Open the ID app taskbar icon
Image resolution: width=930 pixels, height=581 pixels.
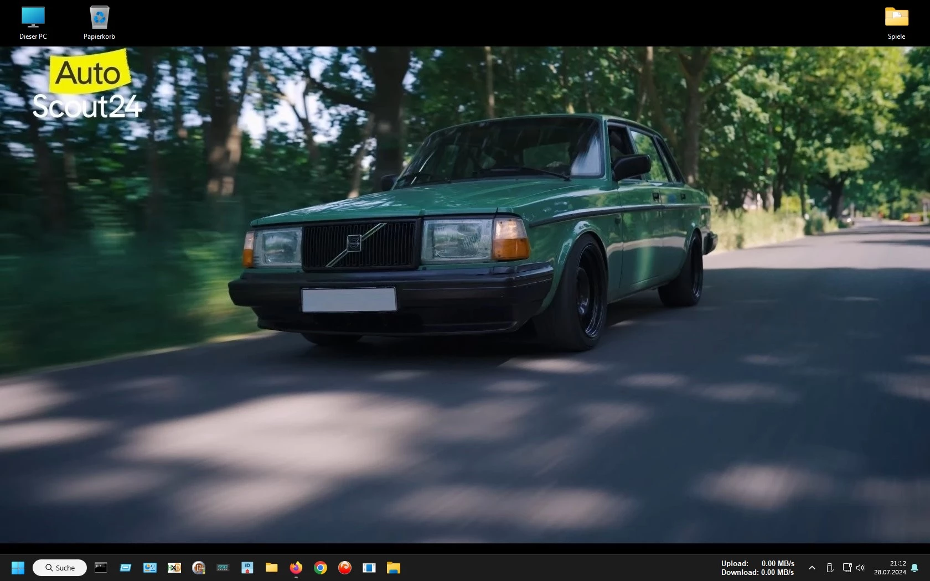[247, 568]
